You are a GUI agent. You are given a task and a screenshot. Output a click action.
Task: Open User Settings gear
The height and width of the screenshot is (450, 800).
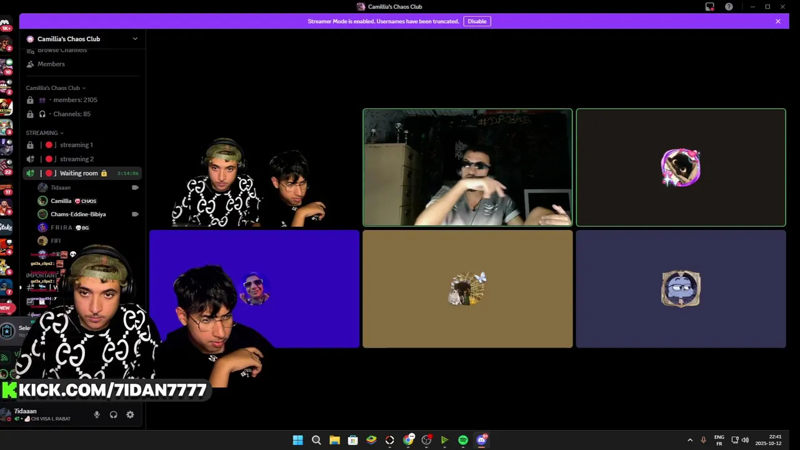[x=130, y=414]
